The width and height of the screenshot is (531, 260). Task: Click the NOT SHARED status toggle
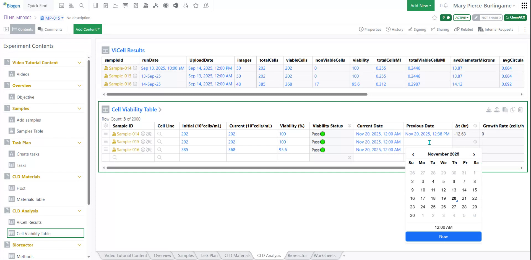[x=487, y=18]
